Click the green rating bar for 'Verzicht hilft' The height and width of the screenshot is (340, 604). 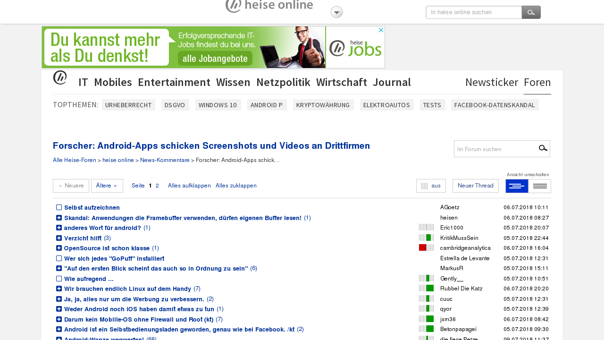coord(426,238)
